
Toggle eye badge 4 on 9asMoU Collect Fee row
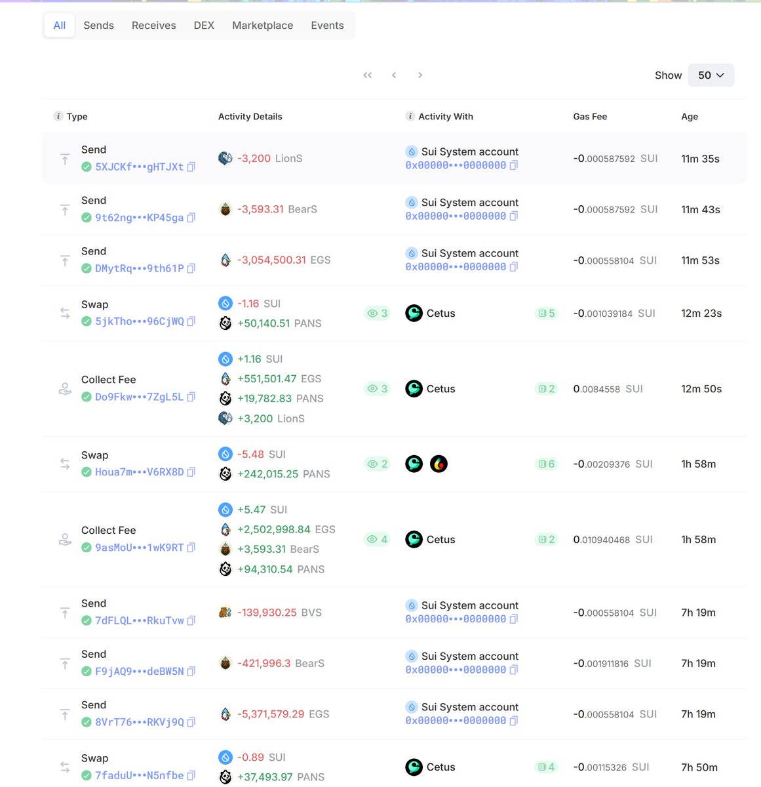click(377, 540)
